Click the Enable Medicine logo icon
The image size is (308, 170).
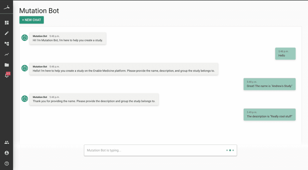6,7
